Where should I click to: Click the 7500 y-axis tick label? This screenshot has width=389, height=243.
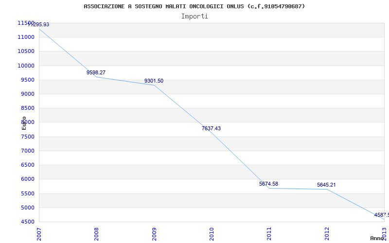point(28,137)
